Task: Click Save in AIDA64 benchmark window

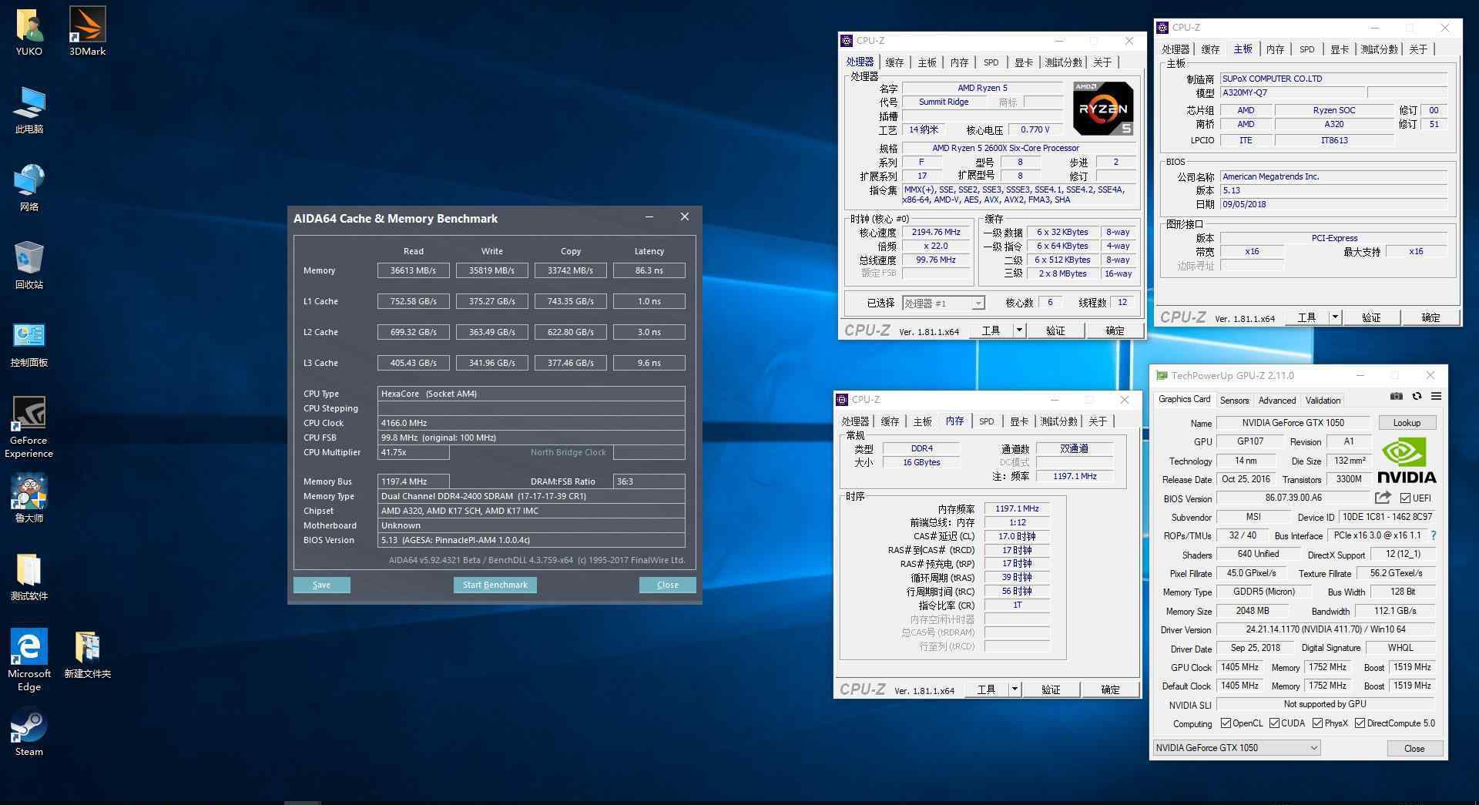Action: [x=322, y=585]
